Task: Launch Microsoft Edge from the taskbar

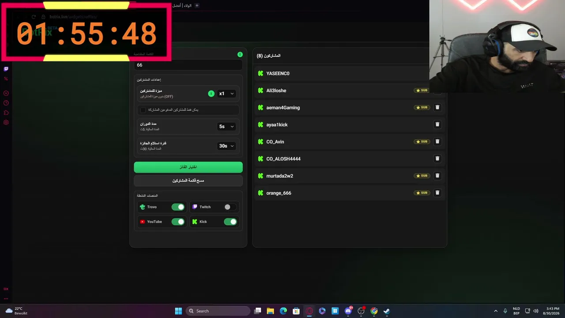Action: (283, 311)
